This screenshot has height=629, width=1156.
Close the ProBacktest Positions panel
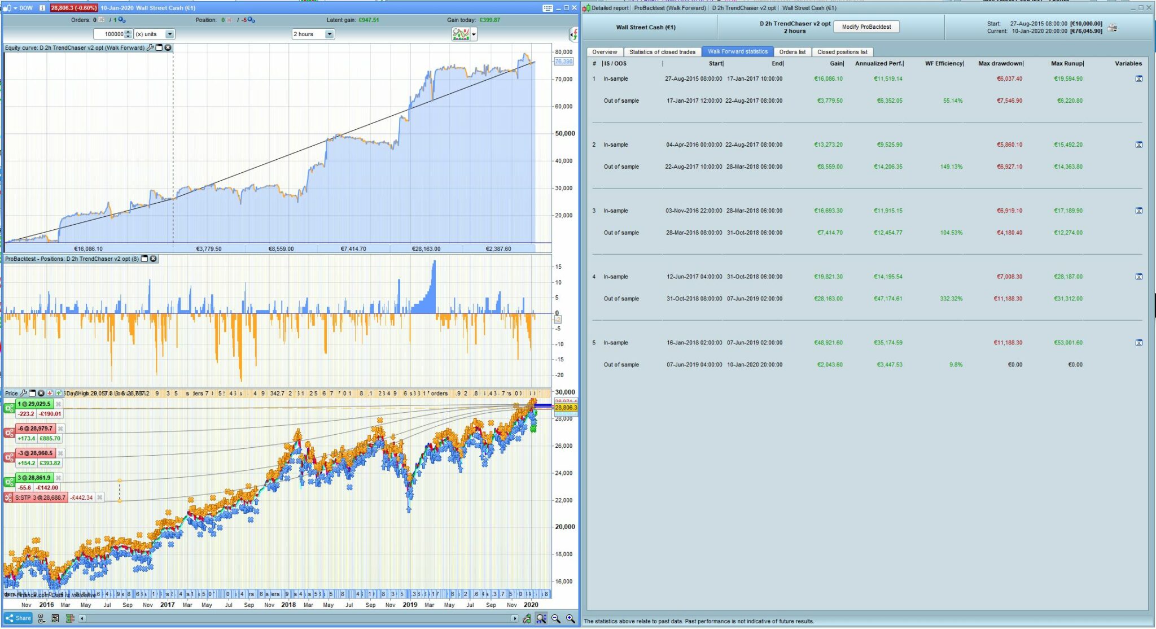point(153,259)
